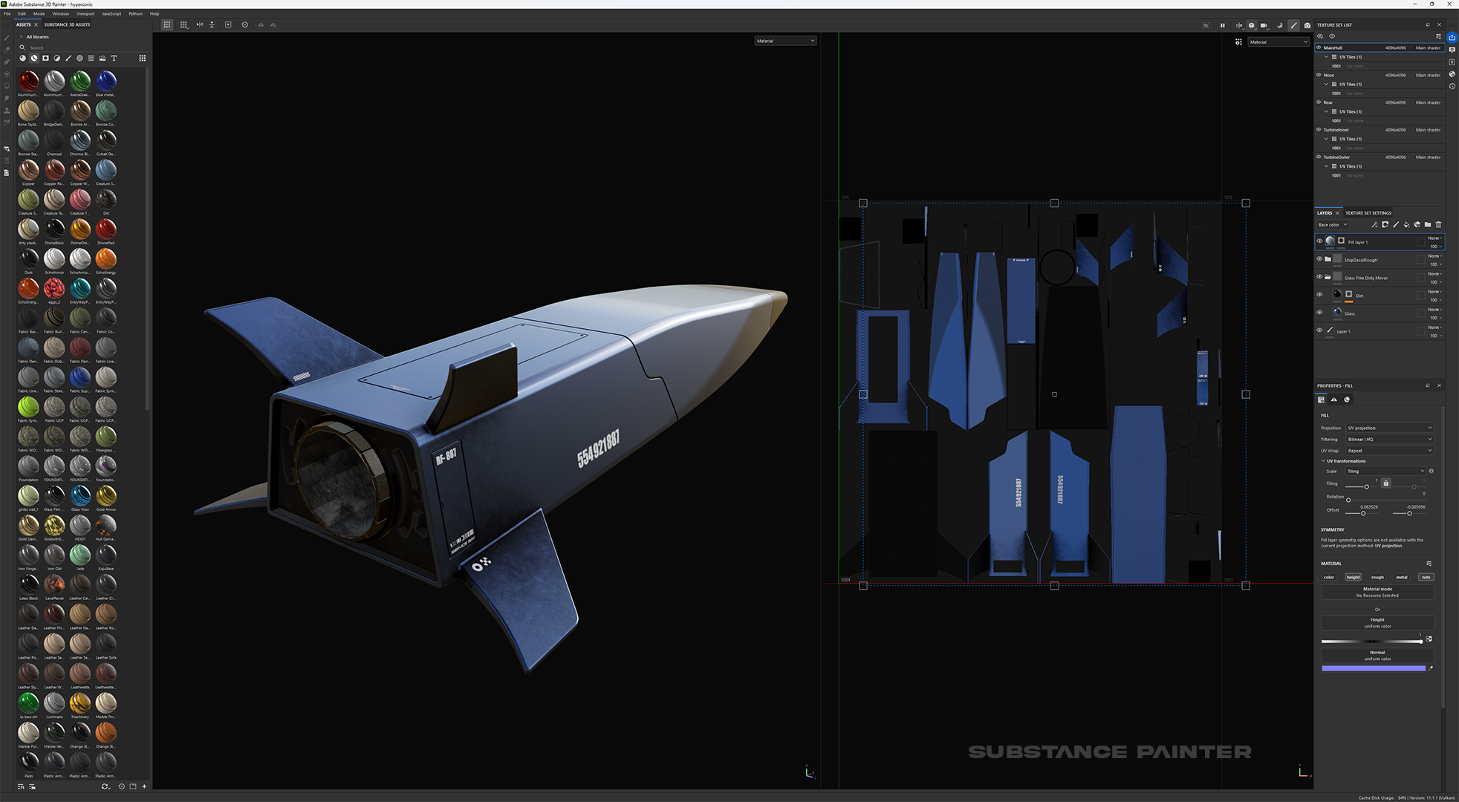Select the Aluminium red material thumbnail
This screenshot has height=802, width=1459.
click(x=28, y=80)
